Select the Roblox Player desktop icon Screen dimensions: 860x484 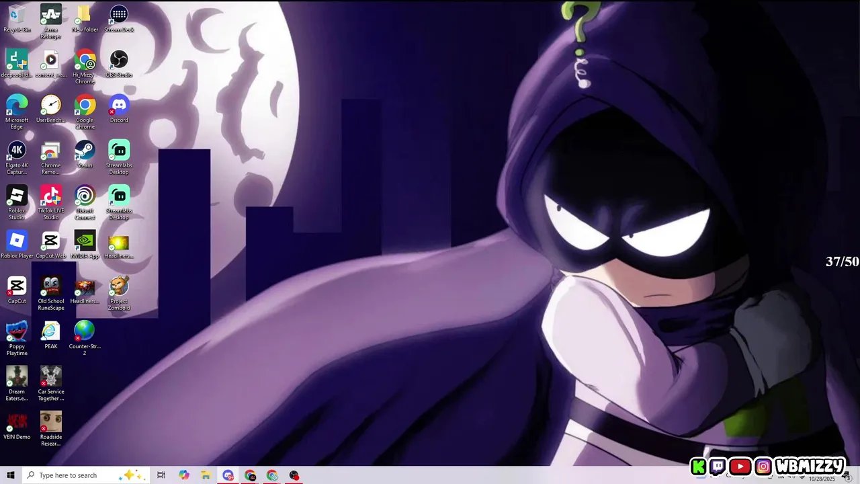[x=17, y=245]
